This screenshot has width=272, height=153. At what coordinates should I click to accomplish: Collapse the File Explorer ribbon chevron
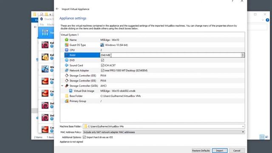point(263,20)
